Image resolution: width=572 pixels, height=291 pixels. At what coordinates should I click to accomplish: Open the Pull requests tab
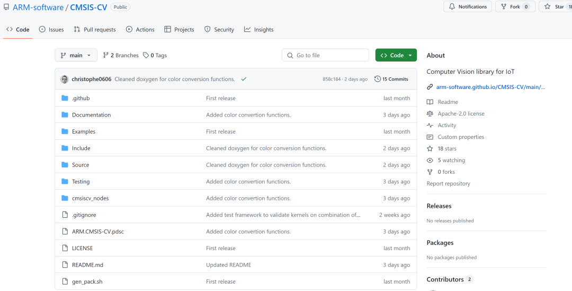pyautogui.click(x=95, y=30)
